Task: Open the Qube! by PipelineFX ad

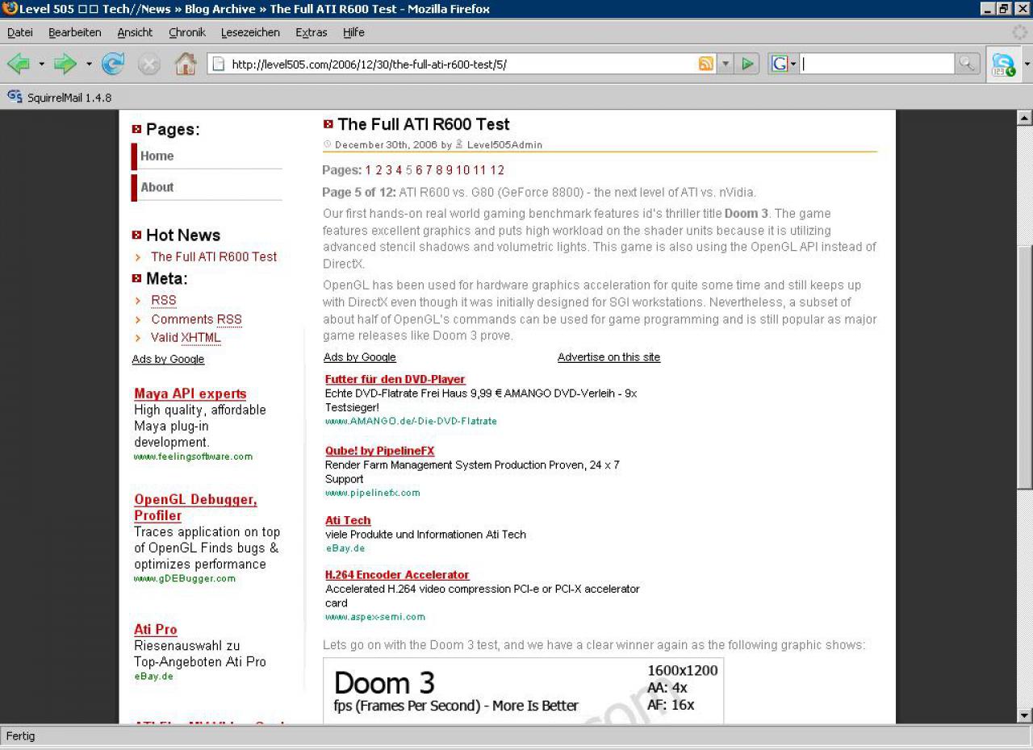Action: pos(379,451)
